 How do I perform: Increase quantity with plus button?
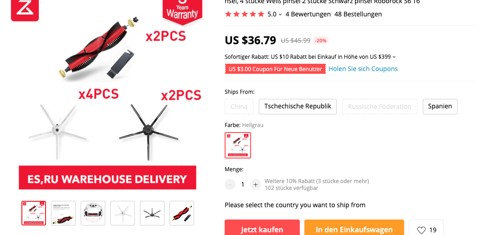(256, 184)
